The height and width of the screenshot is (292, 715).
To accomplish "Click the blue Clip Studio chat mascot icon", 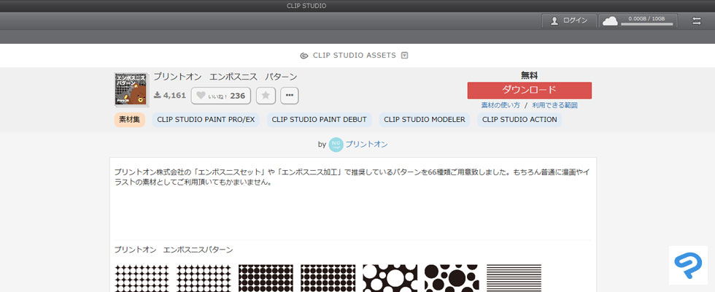I will [689, 265].
